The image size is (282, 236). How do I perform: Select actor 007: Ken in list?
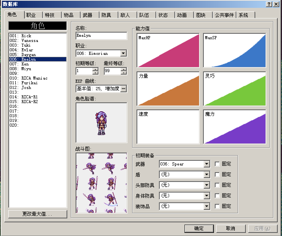(38, 64)
